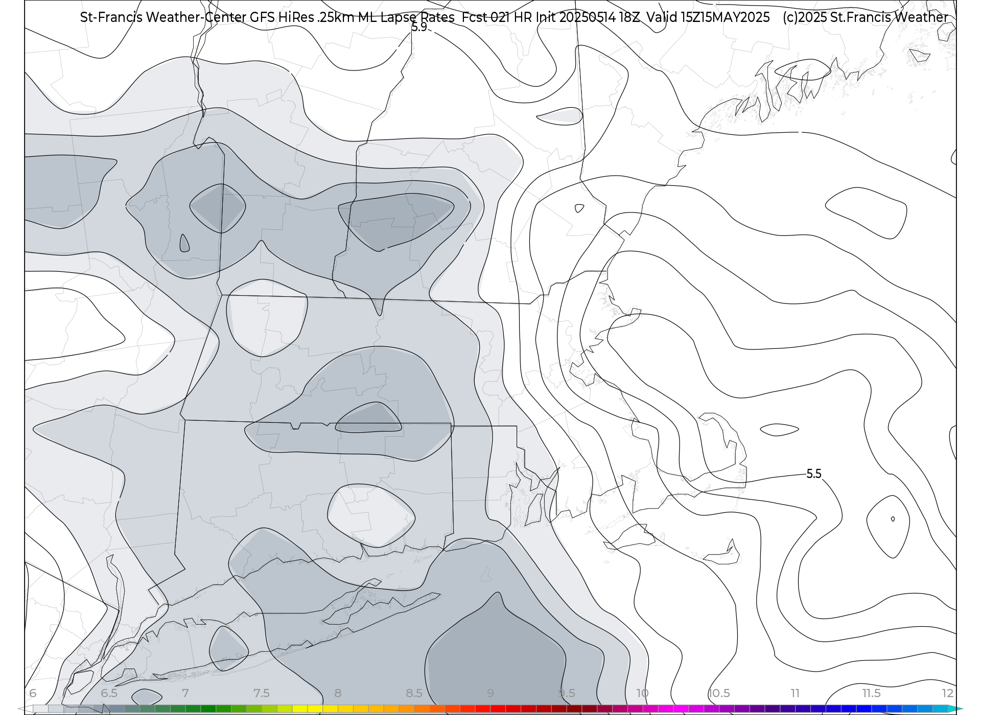Click the colorbar label 7.5

pyautogui.click(x=262, y=693)
